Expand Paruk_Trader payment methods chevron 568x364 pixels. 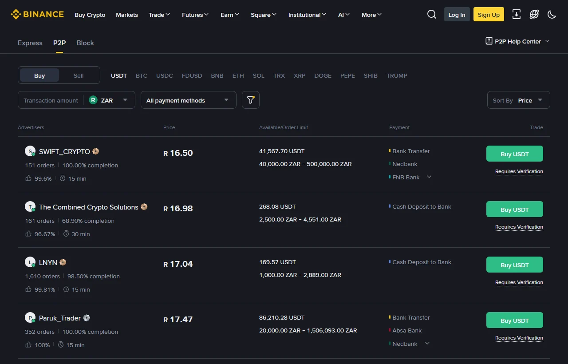point(427,343)
